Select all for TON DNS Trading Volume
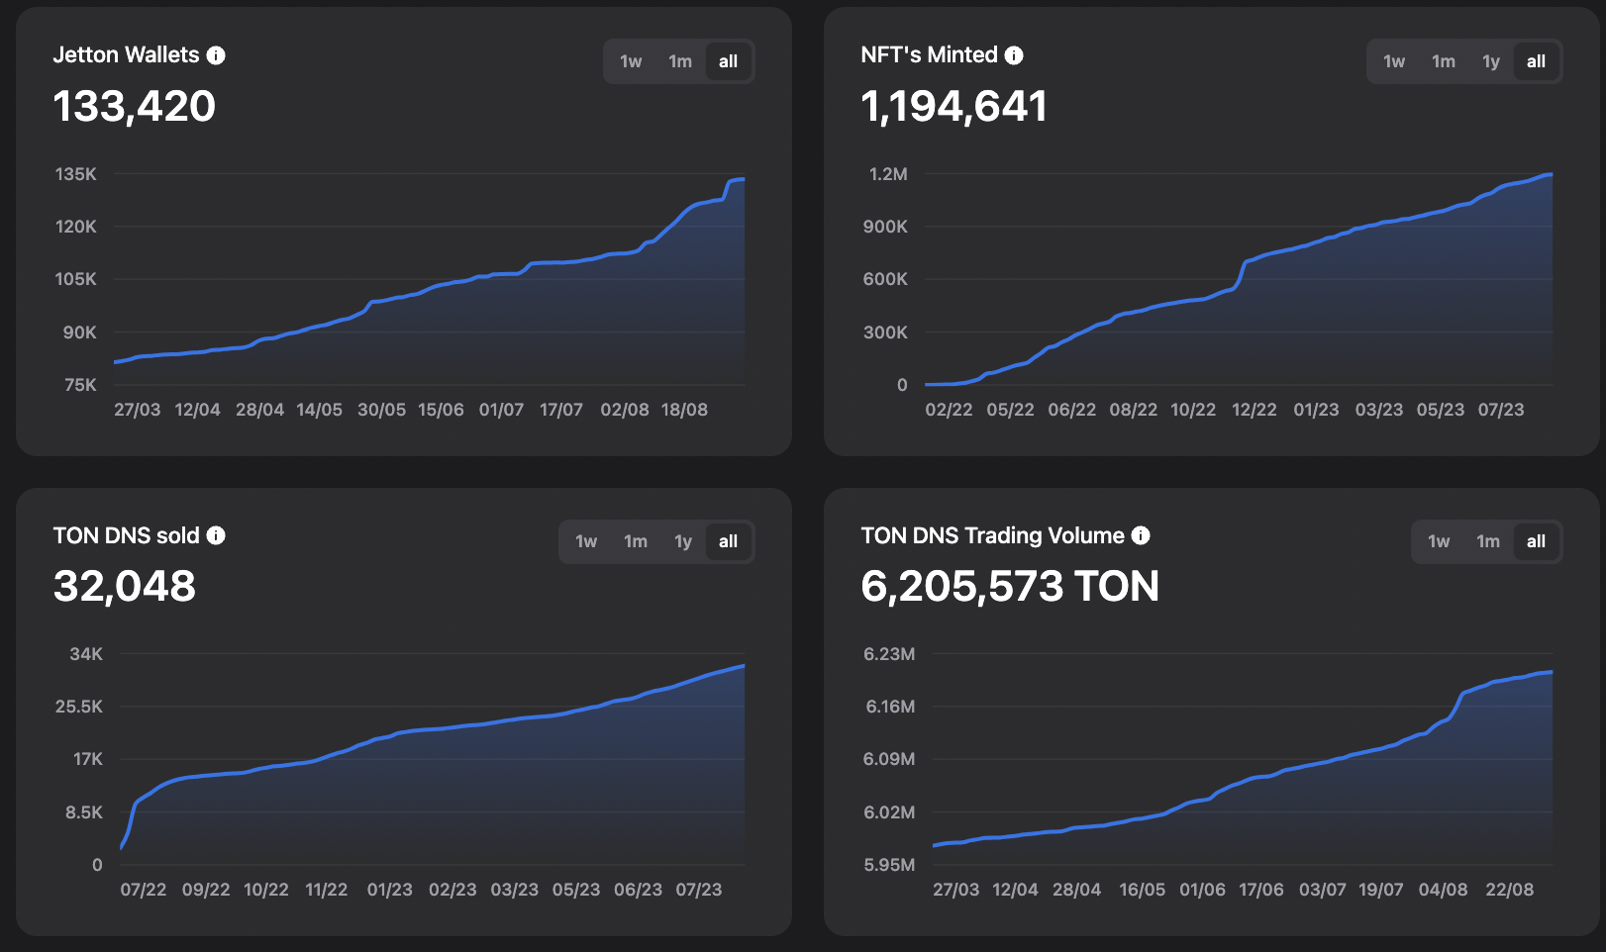Viewport: 1606px width, 952px height. click(1537, 541)
